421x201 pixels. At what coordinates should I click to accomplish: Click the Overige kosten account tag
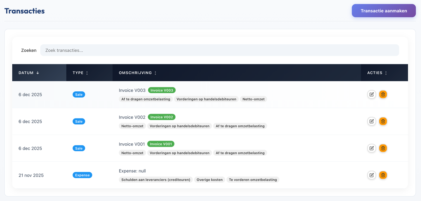210,180
